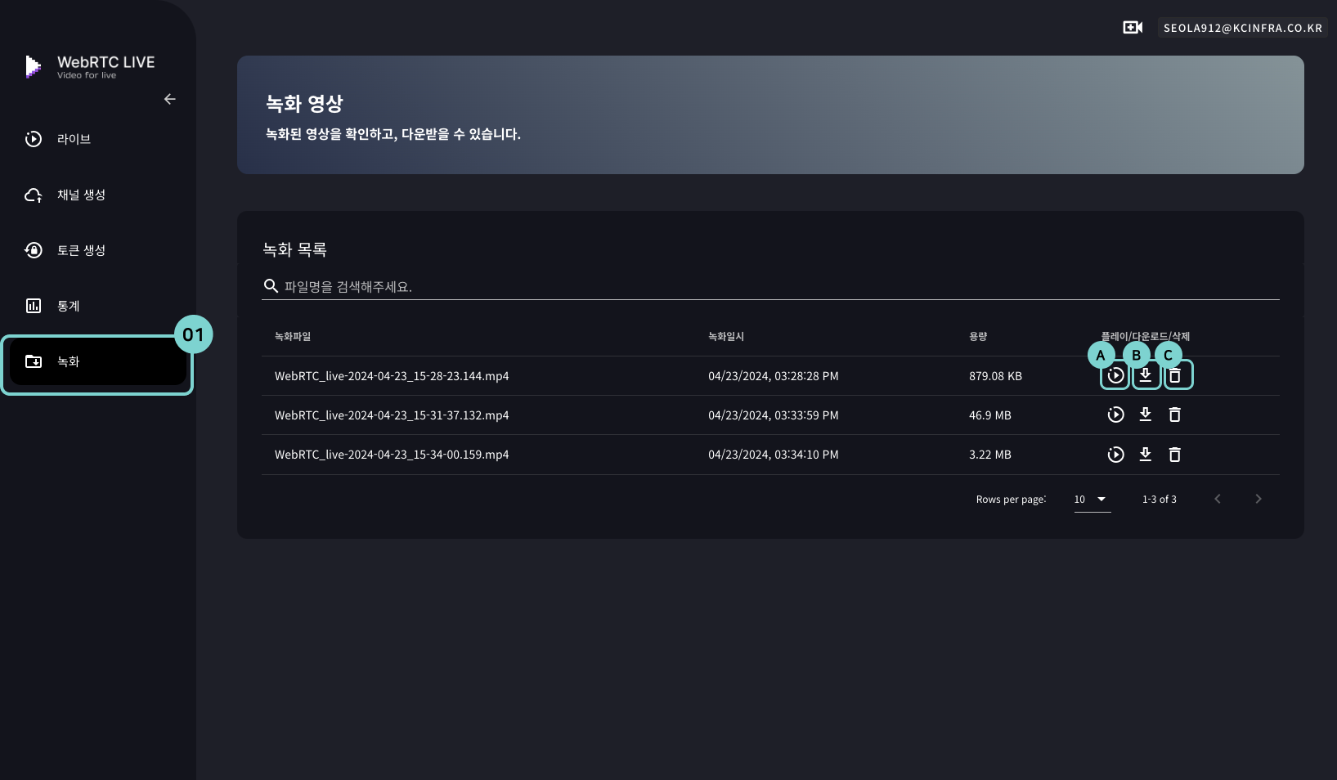The image size is (1337, 780).
Task: Click the add-video camera icon in header
Action: (x=1133, y=28)
